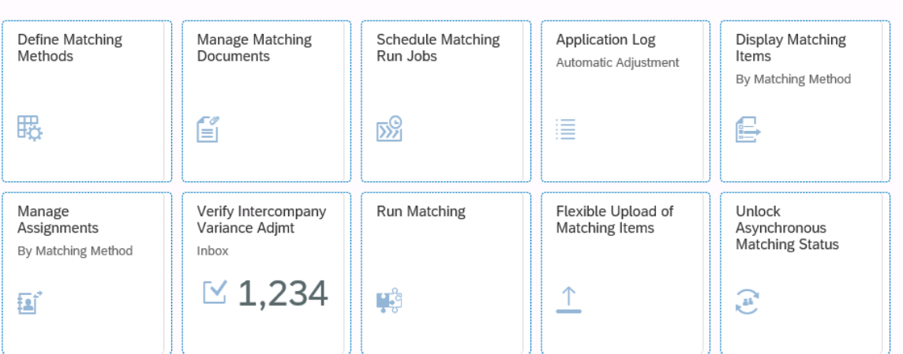The height and width of the screenshot is (354, 903).
Task: Select the Schedule Matching Run Jobs title
Action: point(438,47)
